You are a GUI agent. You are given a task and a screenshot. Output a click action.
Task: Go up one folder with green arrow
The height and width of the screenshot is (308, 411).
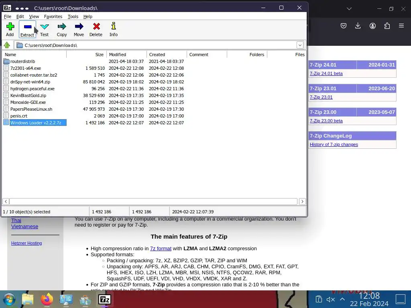tap(7, 45)
